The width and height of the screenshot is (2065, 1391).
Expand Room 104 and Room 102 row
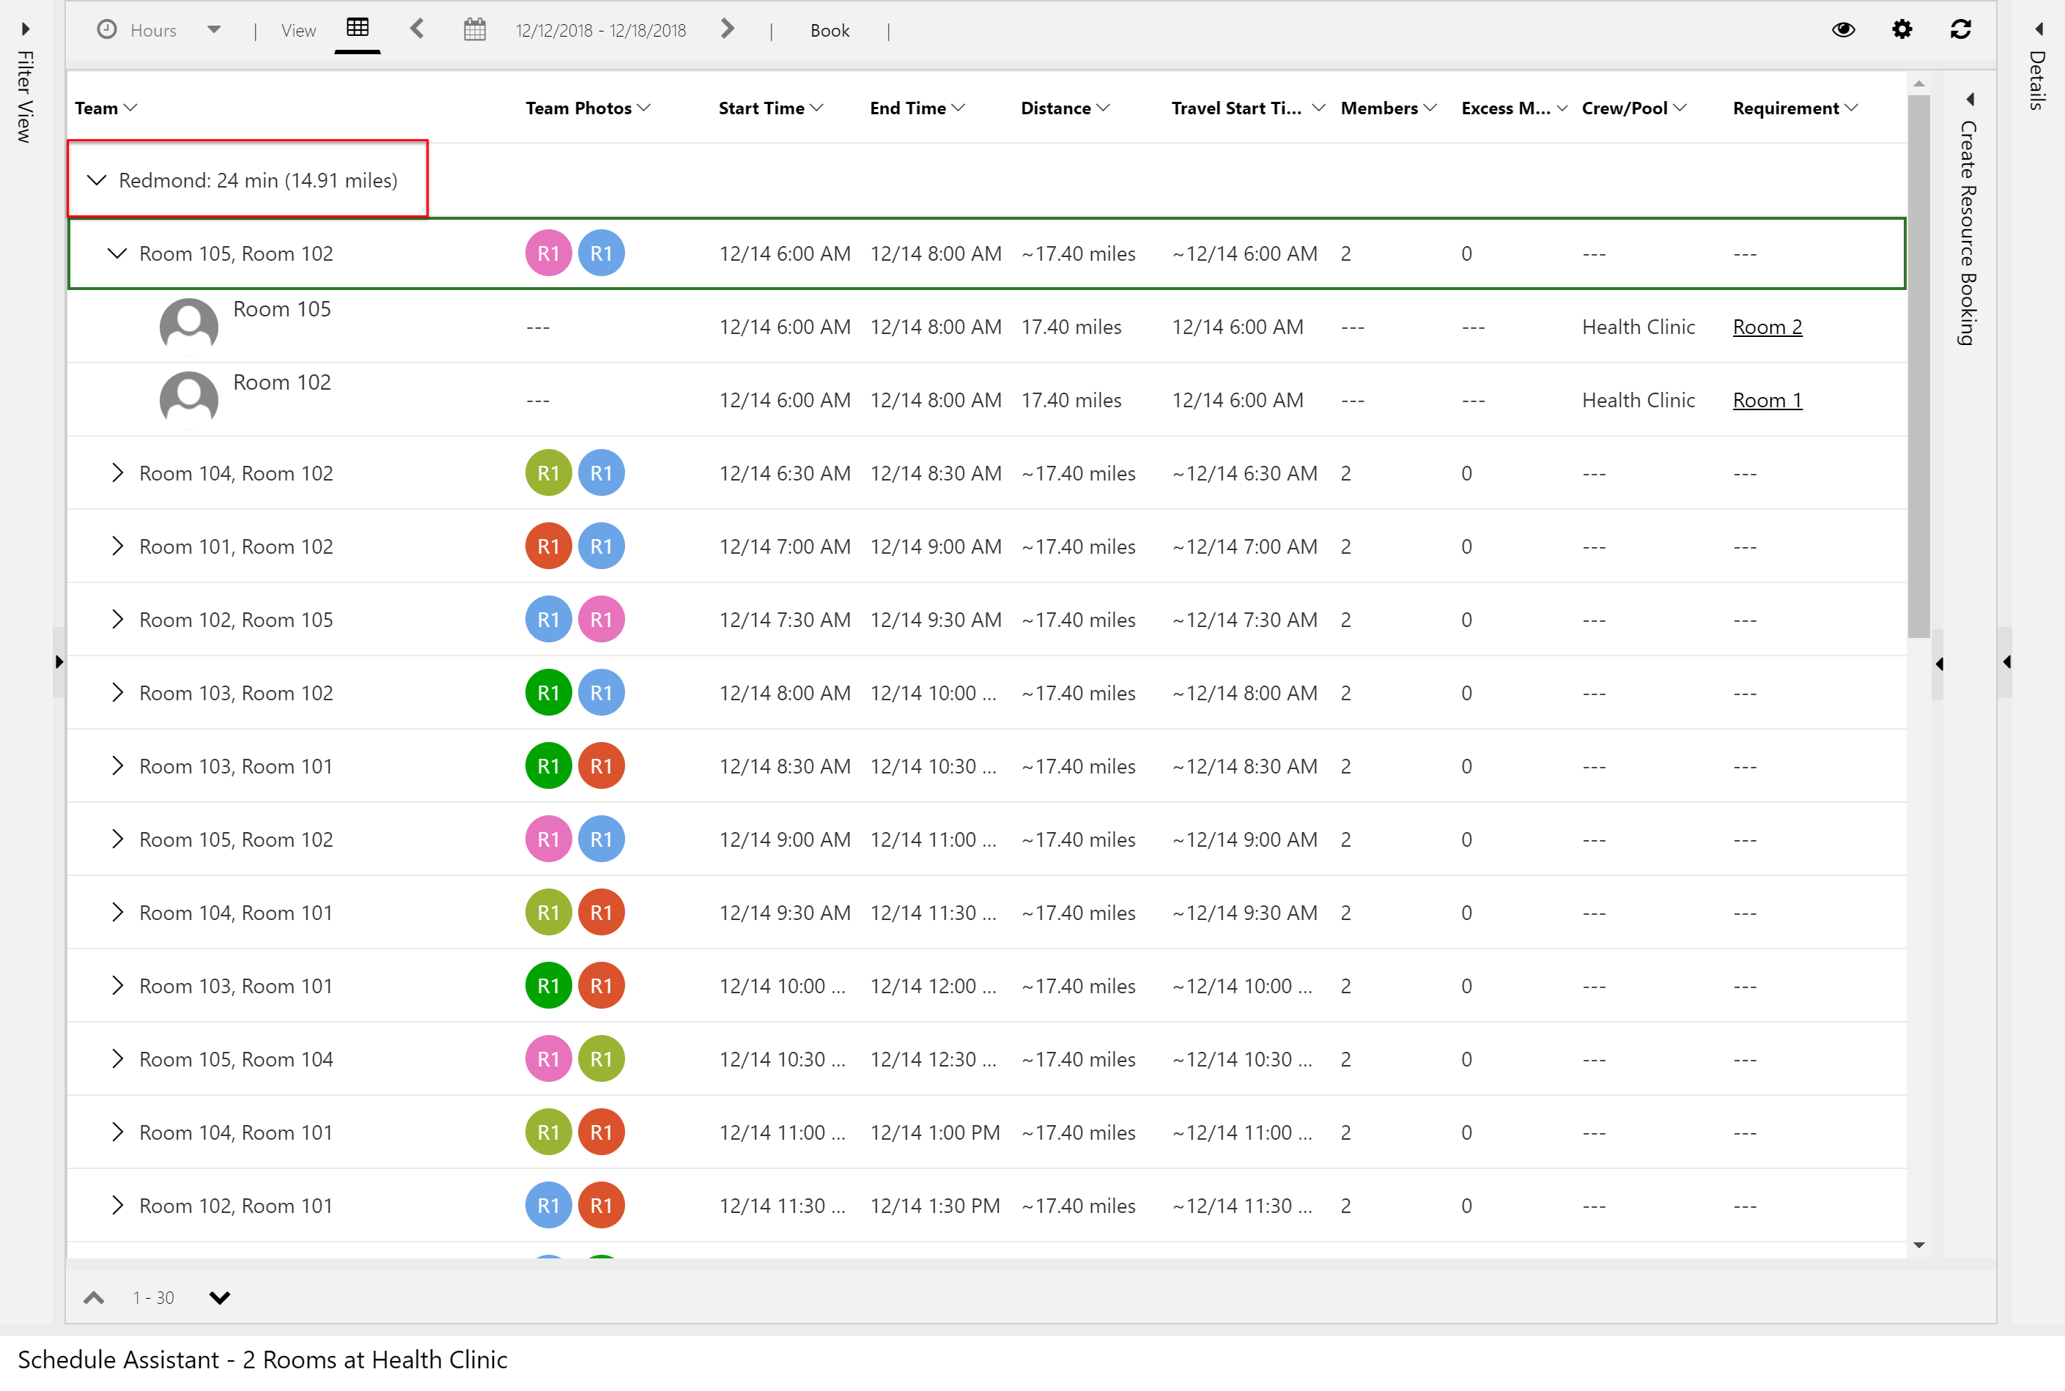(118, 473)
